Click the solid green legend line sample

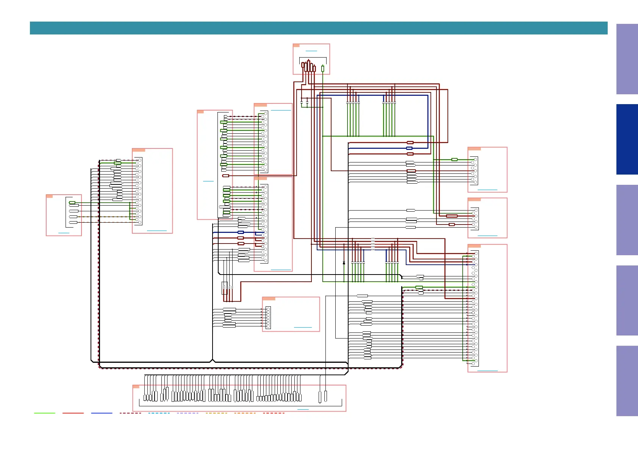pos(45,413)
